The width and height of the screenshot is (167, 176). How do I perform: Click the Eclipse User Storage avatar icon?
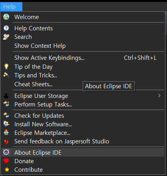click(x=6, y=96)
